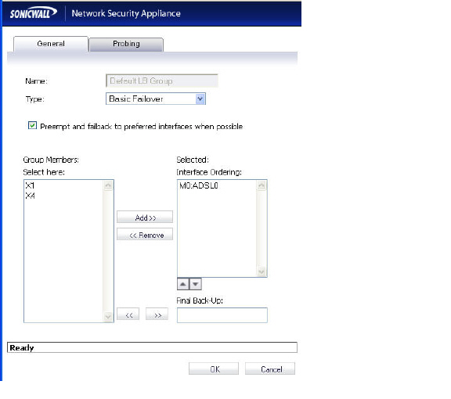
Task: Click scroll-down arrow of Interface Ordering list
Action: [x=262, y=271]
